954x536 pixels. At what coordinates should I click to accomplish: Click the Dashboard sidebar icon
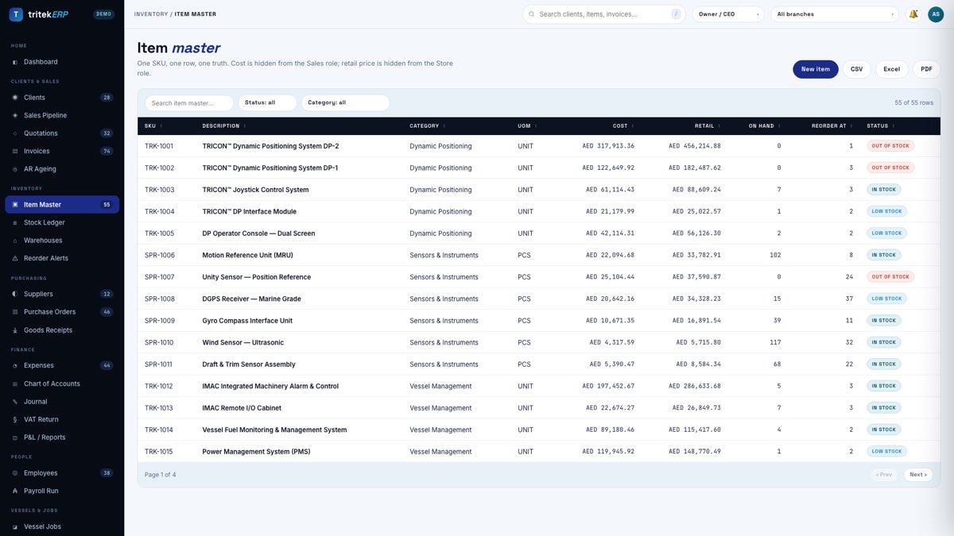(x=15, y=62)
